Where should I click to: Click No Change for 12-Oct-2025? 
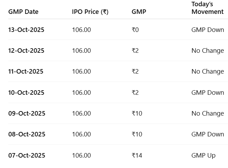tap(208, 51)
